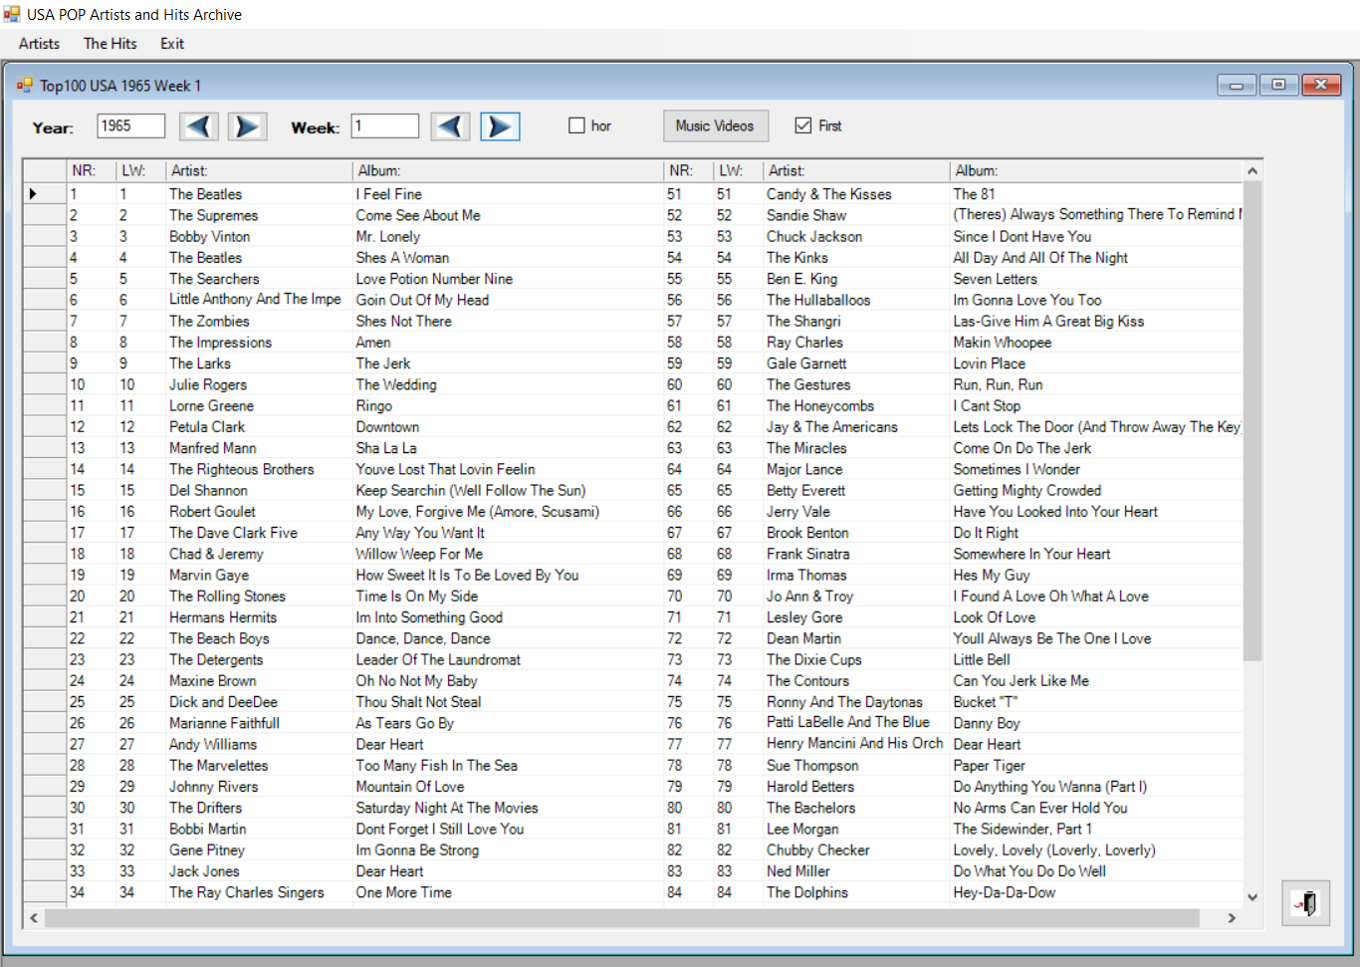Screen dimensions: 1360x967
Task: Open the Artists menu
Action: (x=39, y=44)
